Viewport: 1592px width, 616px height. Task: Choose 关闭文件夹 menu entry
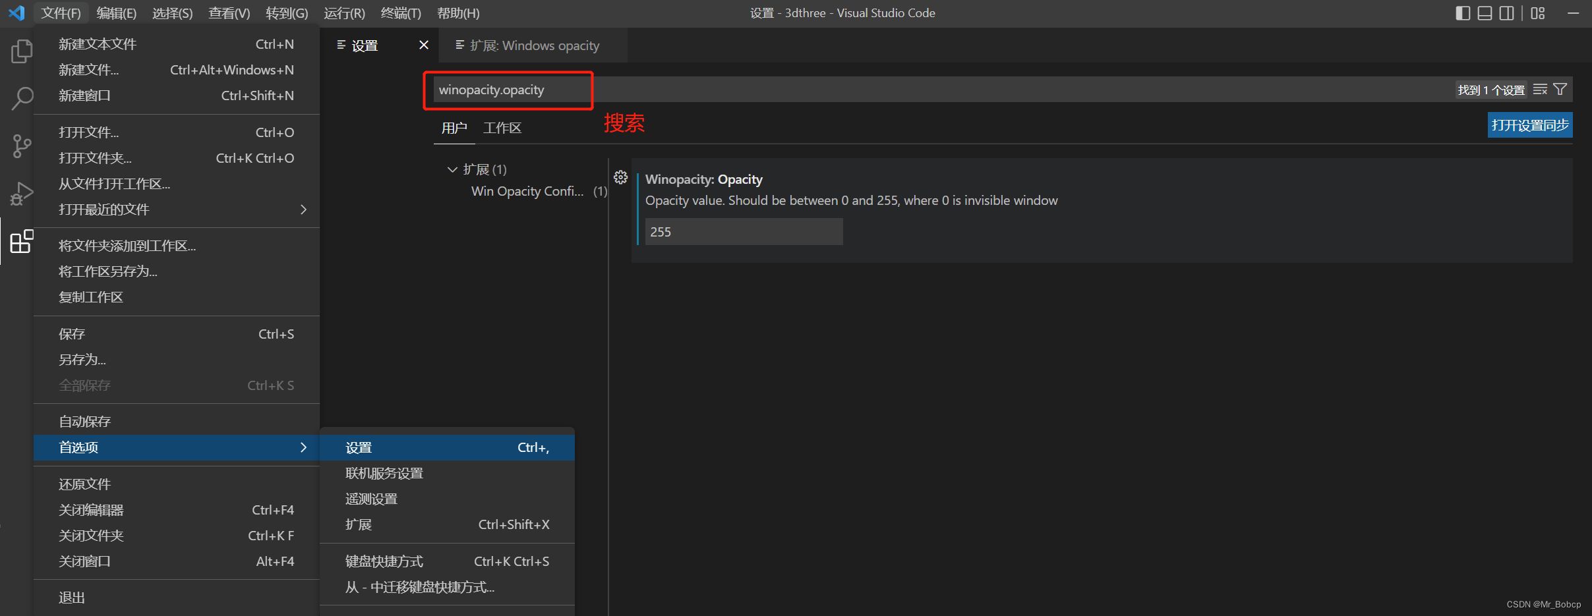pos(177,536)
